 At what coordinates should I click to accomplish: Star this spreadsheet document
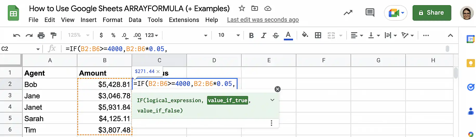(242, 8)
